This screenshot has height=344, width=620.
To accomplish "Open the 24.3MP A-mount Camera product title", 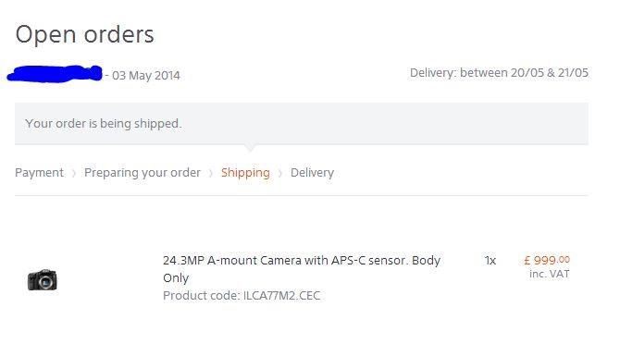I will [x=302, y=269].
